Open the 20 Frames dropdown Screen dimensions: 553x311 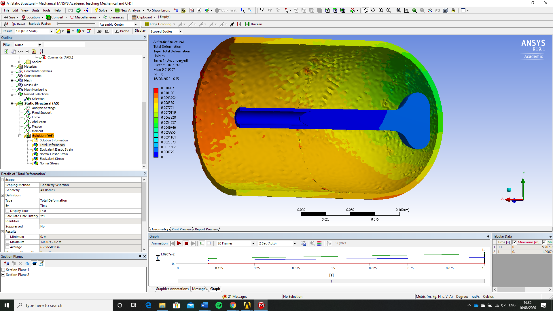pyautogui.click(x=253, y=244)
